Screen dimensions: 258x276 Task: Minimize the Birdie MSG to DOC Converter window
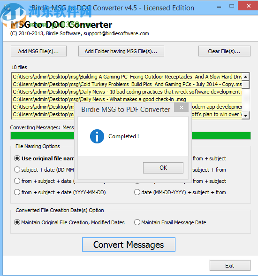[x=219, y=7]
